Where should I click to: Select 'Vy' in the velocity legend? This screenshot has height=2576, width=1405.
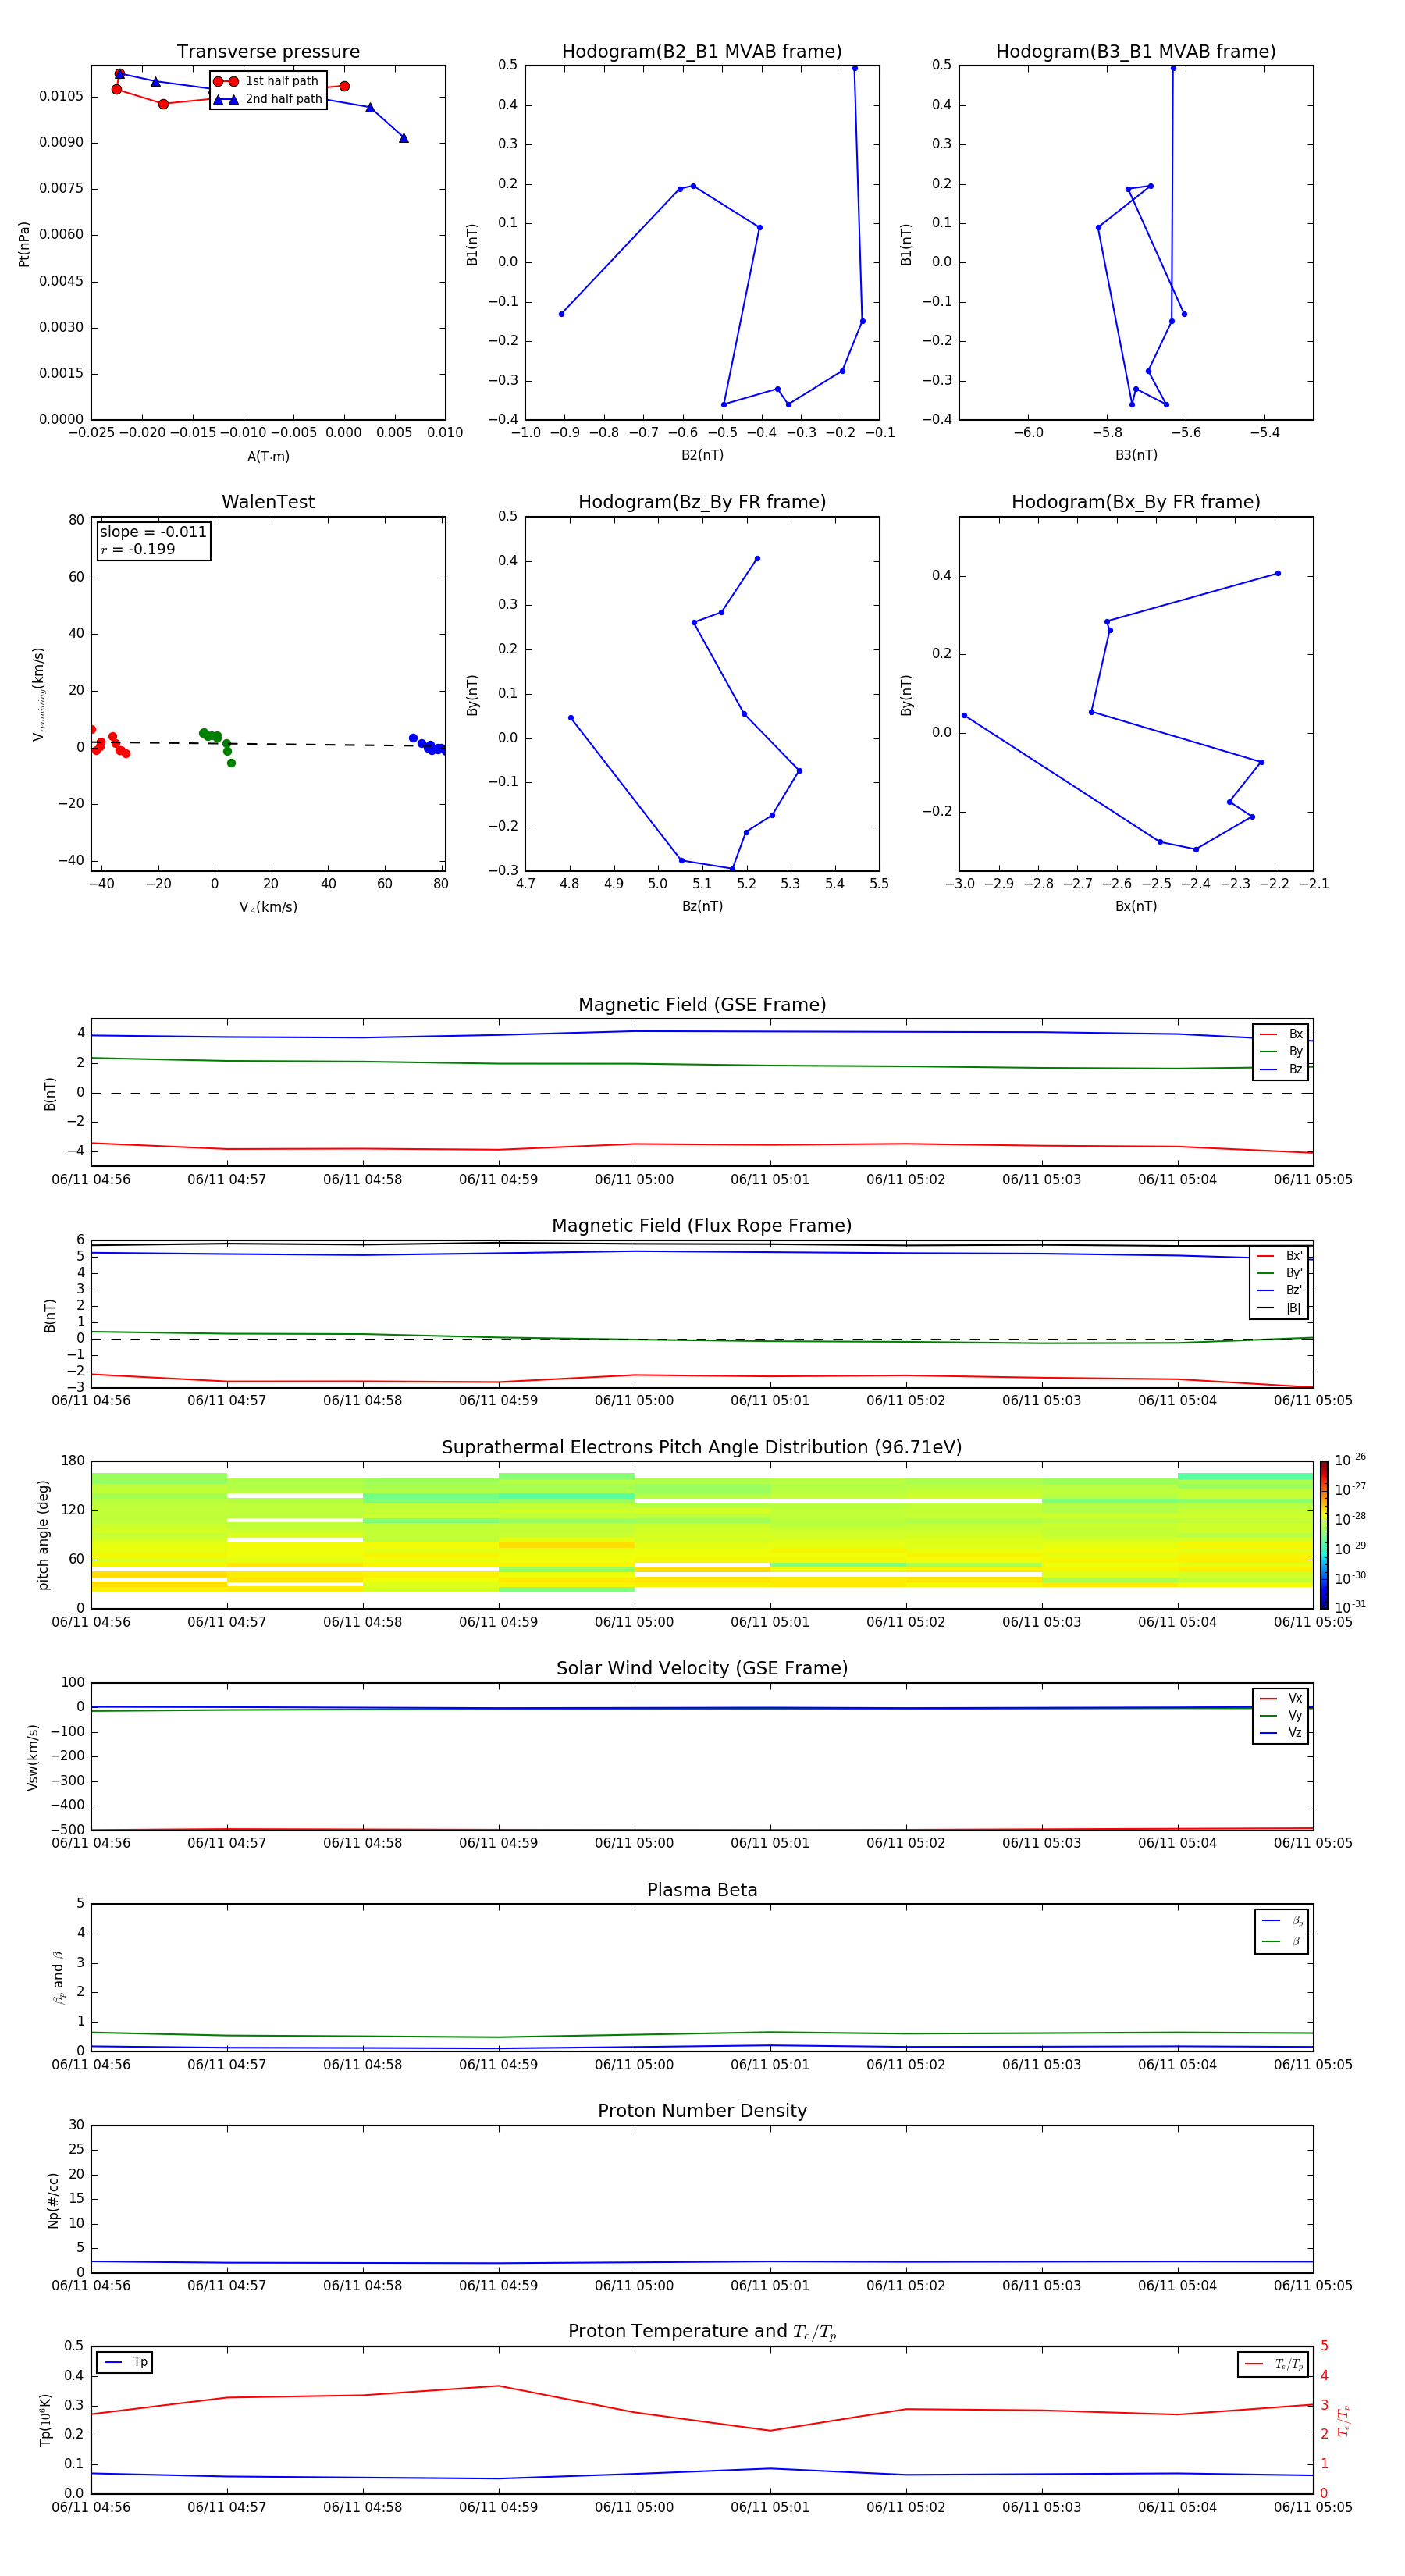(x=1281, y=1715)
